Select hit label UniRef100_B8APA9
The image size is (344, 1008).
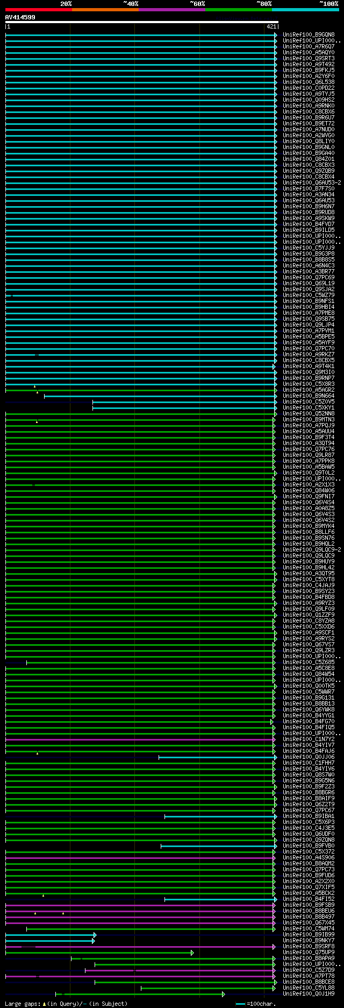309,958
